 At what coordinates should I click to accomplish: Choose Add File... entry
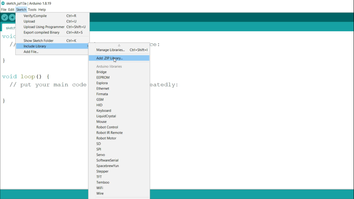coord(53,52)
